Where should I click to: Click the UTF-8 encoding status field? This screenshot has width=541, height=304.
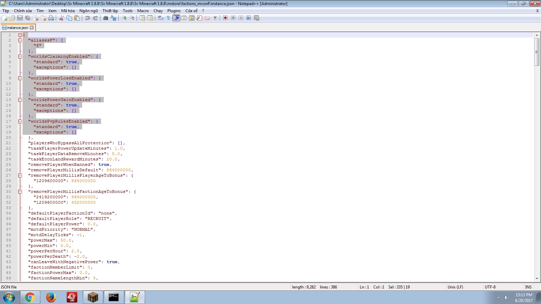(x=490, y=287)
